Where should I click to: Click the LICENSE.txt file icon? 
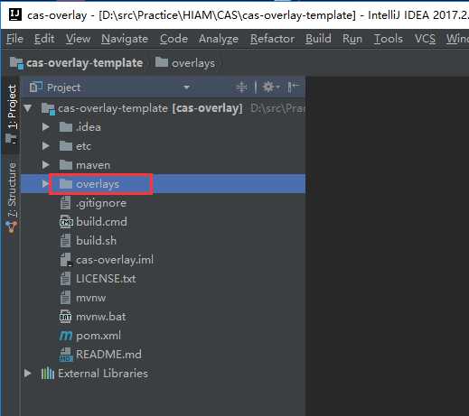click(x=65, y=279)
